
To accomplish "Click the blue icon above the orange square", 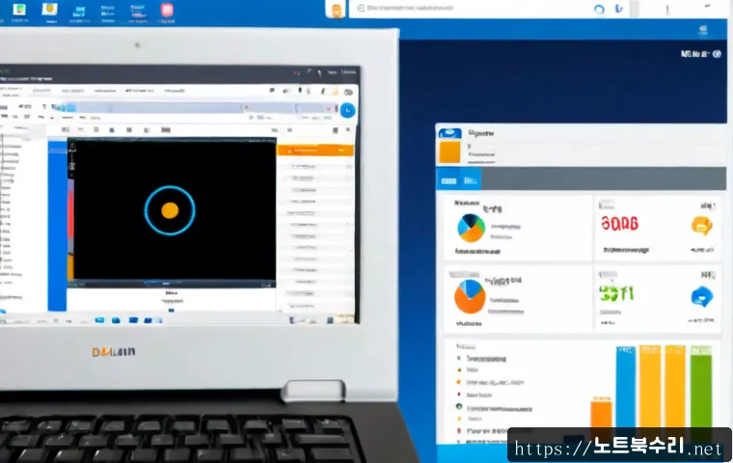I will (x=449, y=133).
